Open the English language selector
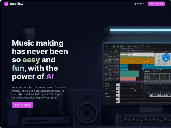 [139, 4]
